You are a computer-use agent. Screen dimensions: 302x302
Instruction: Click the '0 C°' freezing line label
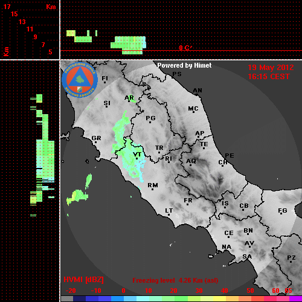pyautogui.click(x=185, y=48)
